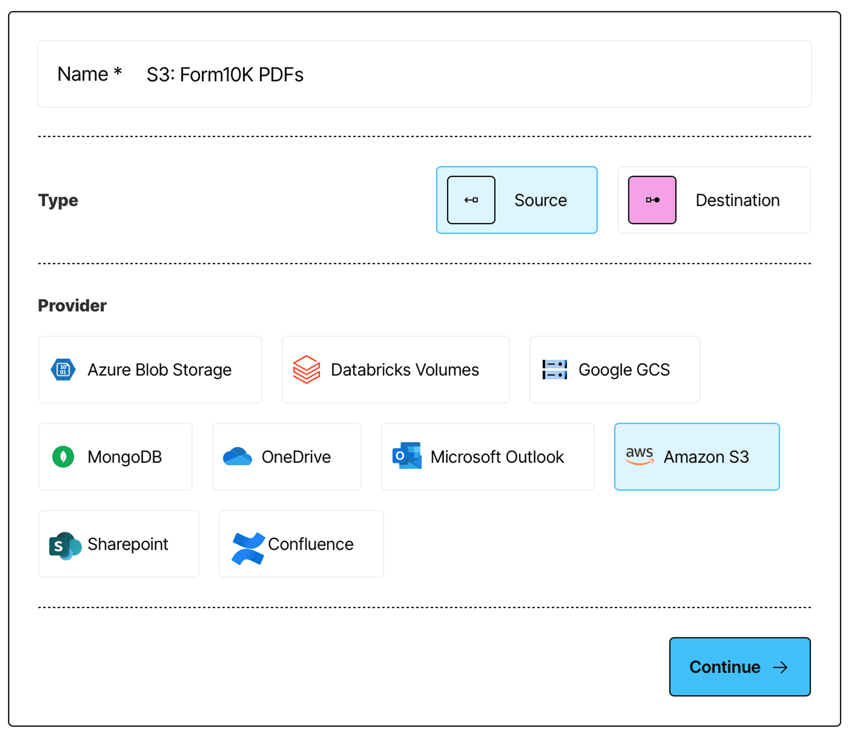Click the Name * label
This screenshot has width=850, height=735.
point(90,74)
